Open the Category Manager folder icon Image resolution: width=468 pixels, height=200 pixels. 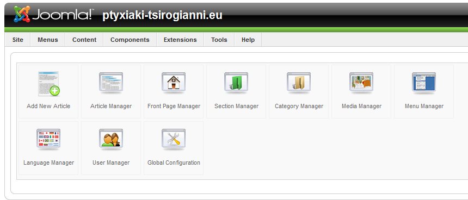[x=299, y=83]
